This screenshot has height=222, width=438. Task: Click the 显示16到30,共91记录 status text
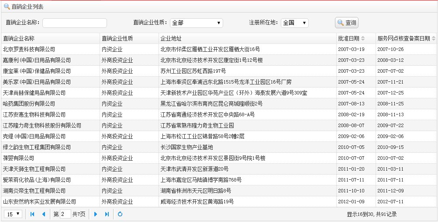[x=372, y=214]
